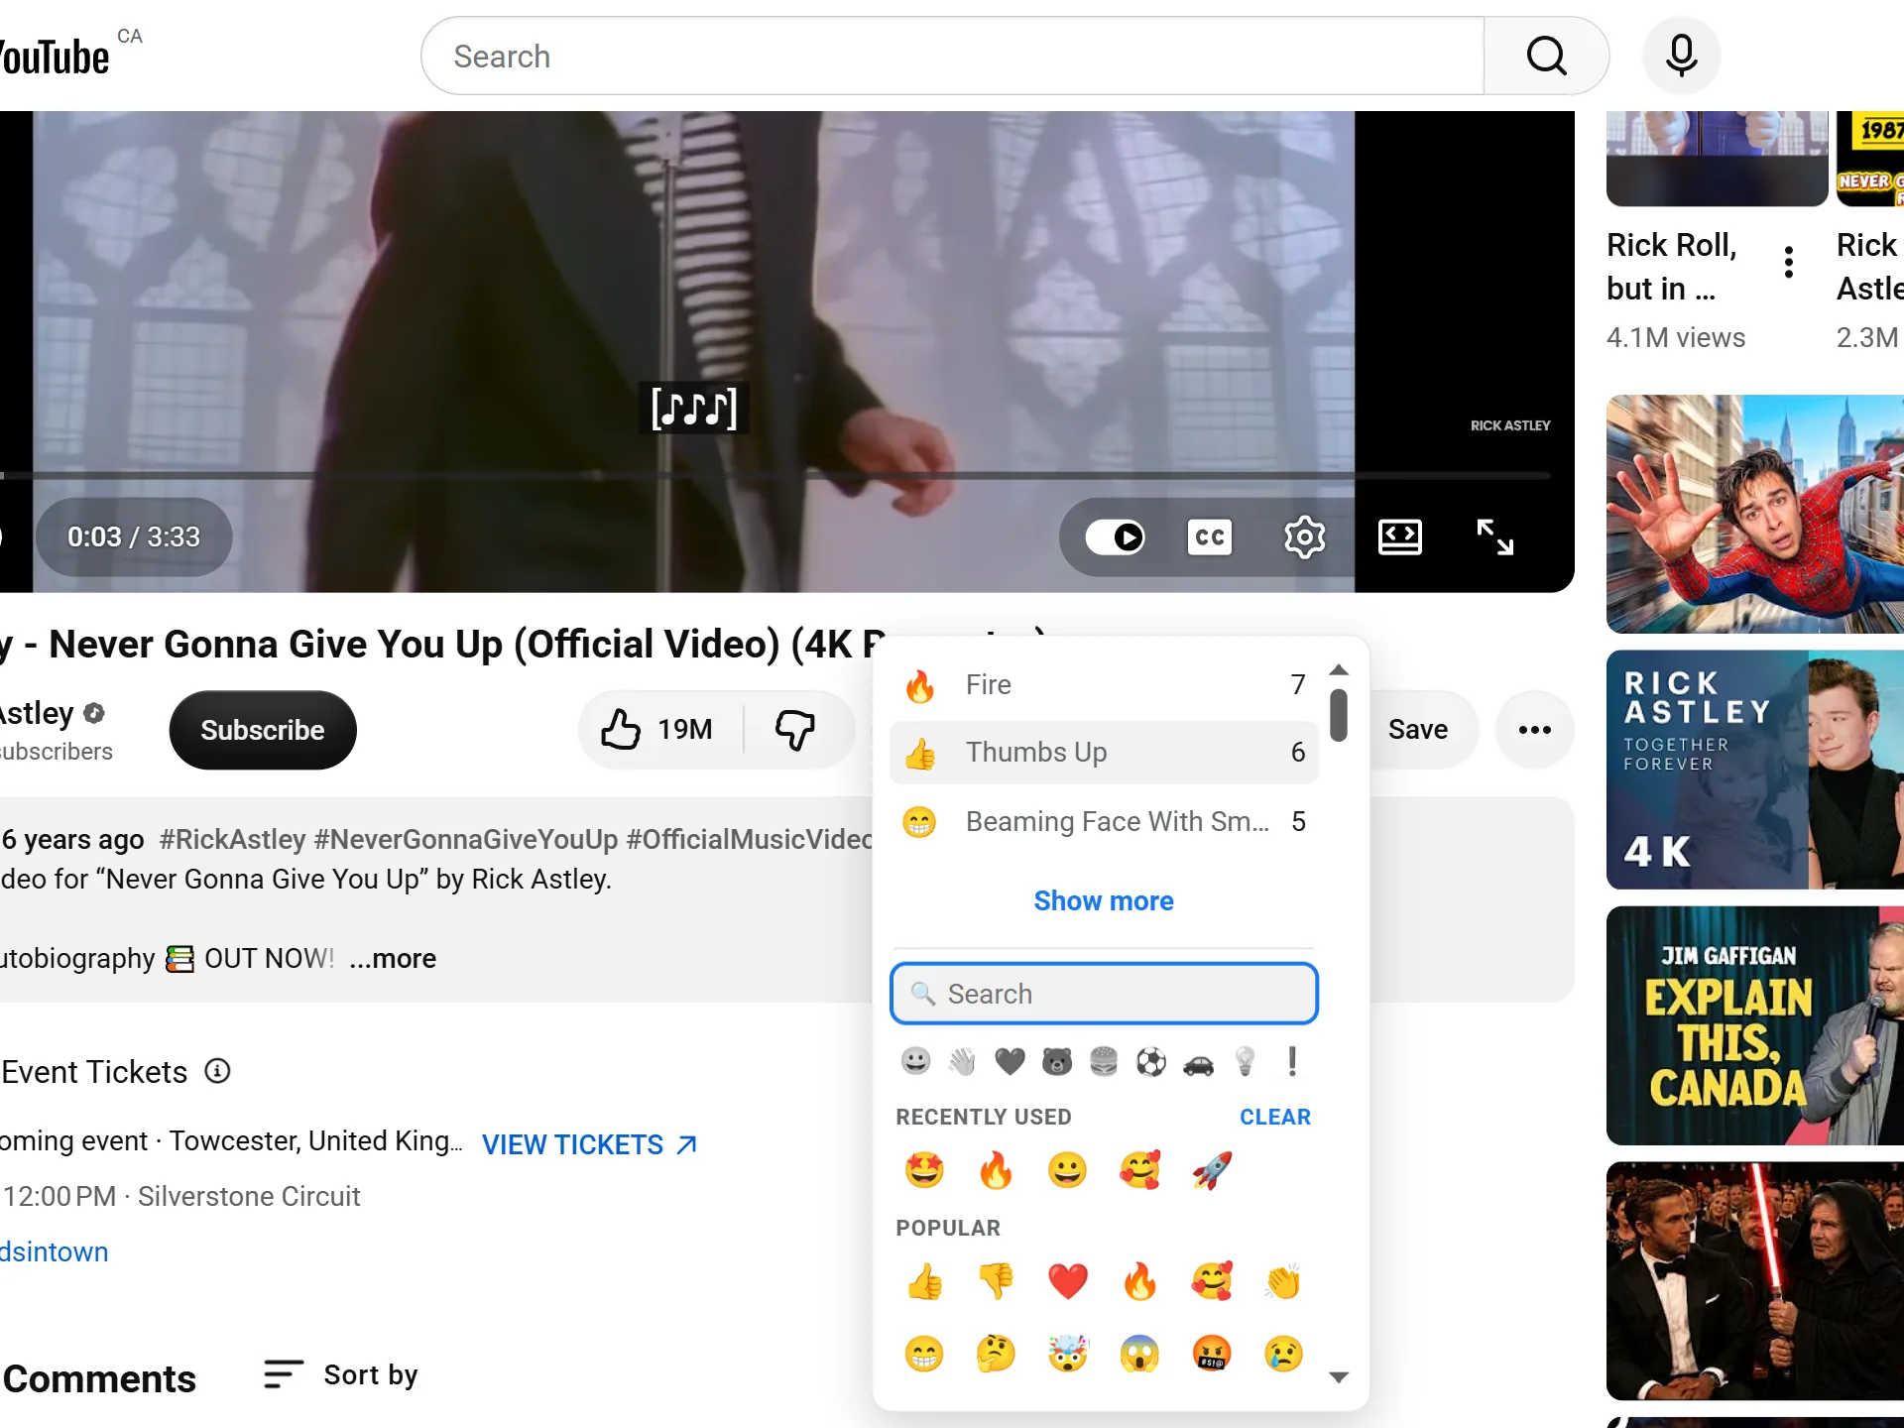This screenshot has width=1904, height=1428.
Task: Pick grinning face from Recently Used
Action: pyautogui.click(x=1068, y=1170)
